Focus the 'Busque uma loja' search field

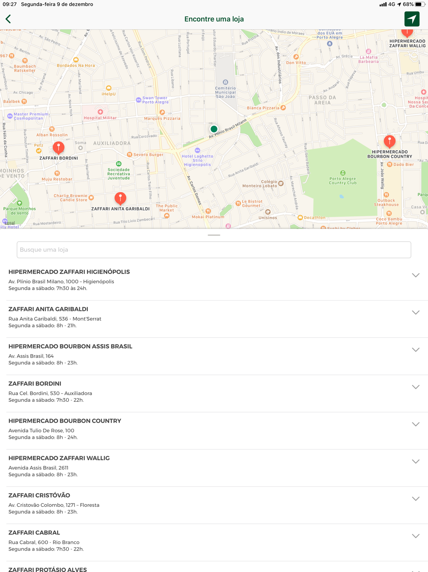(214, 250)
